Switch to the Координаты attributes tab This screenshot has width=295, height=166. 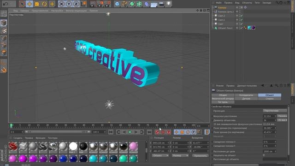coord(246,95)
